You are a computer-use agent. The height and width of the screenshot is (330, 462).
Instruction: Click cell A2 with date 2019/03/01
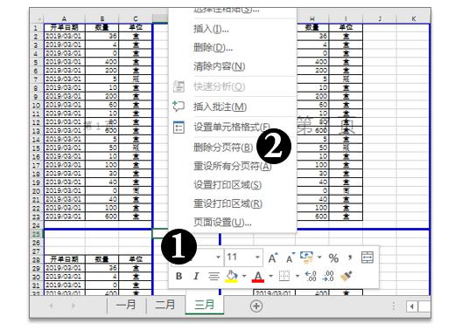(64, 36)
